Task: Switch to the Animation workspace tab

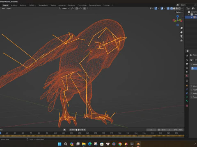Action: 62,5
